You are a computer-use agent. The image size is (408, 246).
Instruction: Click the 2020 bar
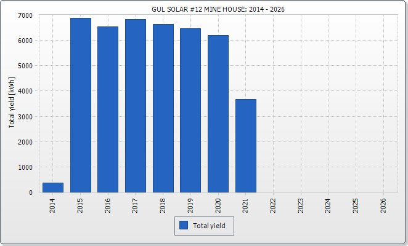point(218,113)
